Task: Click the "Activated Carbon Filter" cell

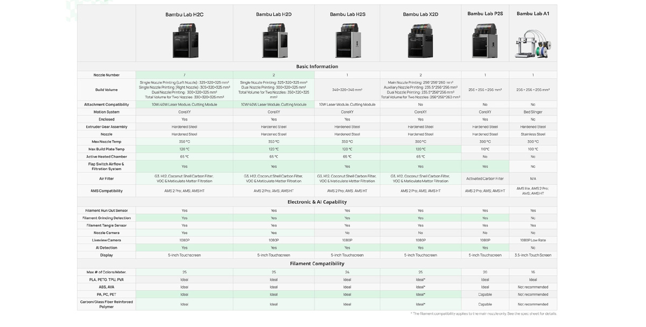Action: click(485, 179)
